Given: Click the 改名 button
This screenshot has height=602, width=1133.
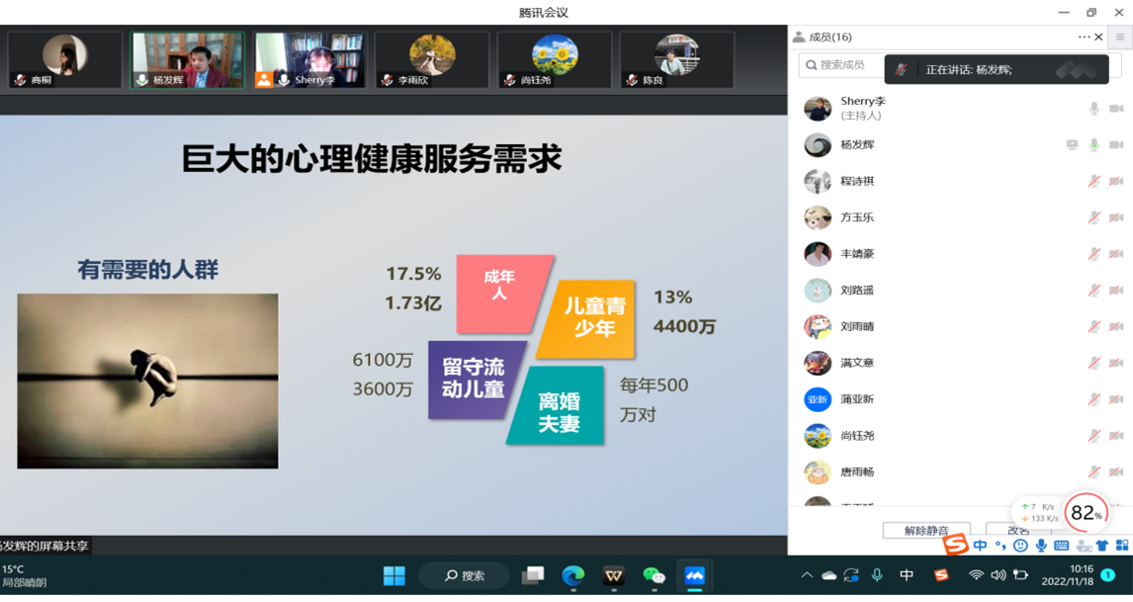Looking at the screenshot, I should 1017,531.
